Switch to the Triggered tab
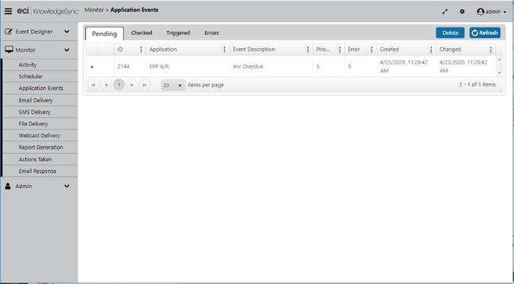This screenshot has height=284, width=514. pyautogui.click(x=178, y=34)
